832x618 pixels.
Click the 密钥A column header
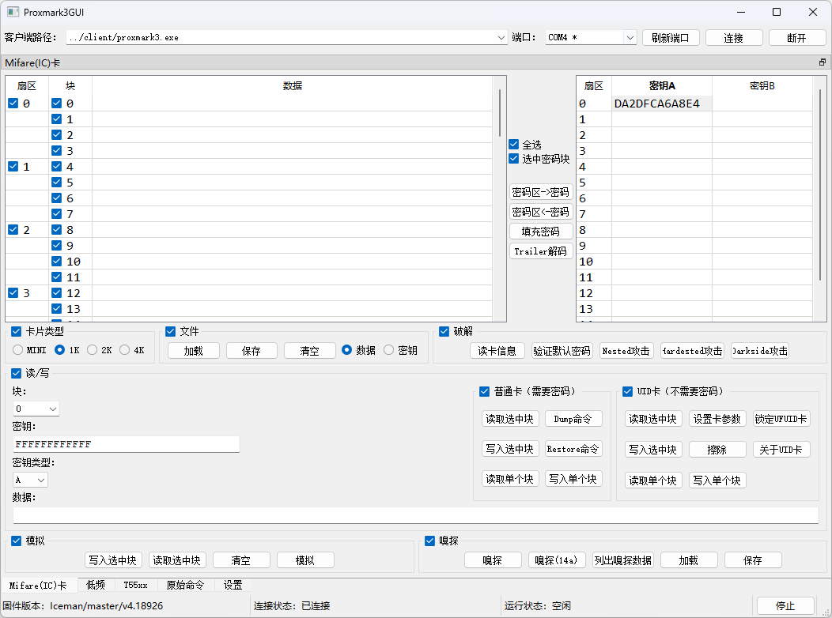[662, 86]
